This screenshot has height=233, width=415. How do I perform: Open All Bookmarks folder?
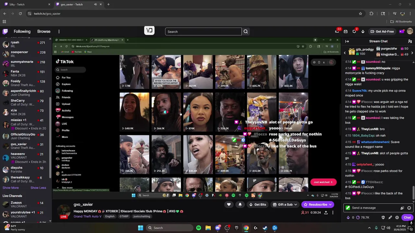[401, 22]
